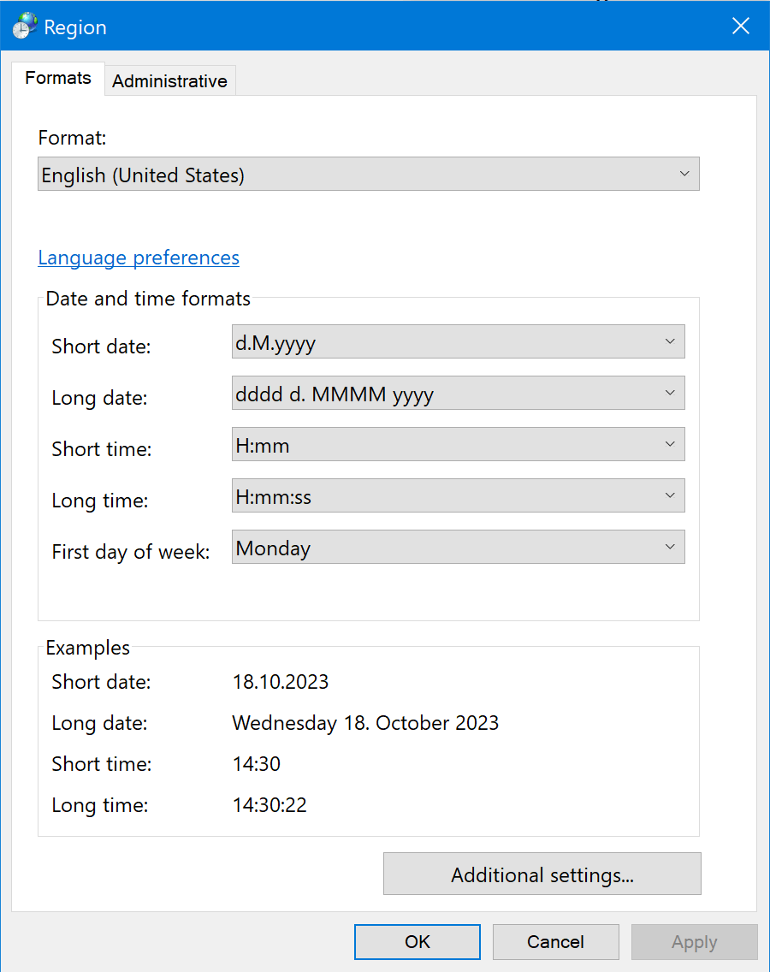Select the Formats tab

[57, 78]
